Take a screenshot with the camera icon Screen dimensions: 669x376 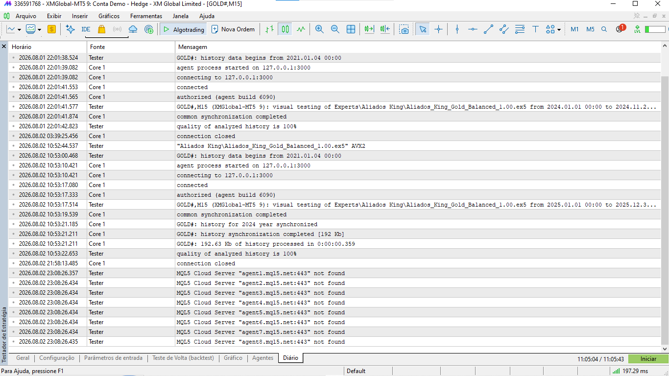[404, 29]
